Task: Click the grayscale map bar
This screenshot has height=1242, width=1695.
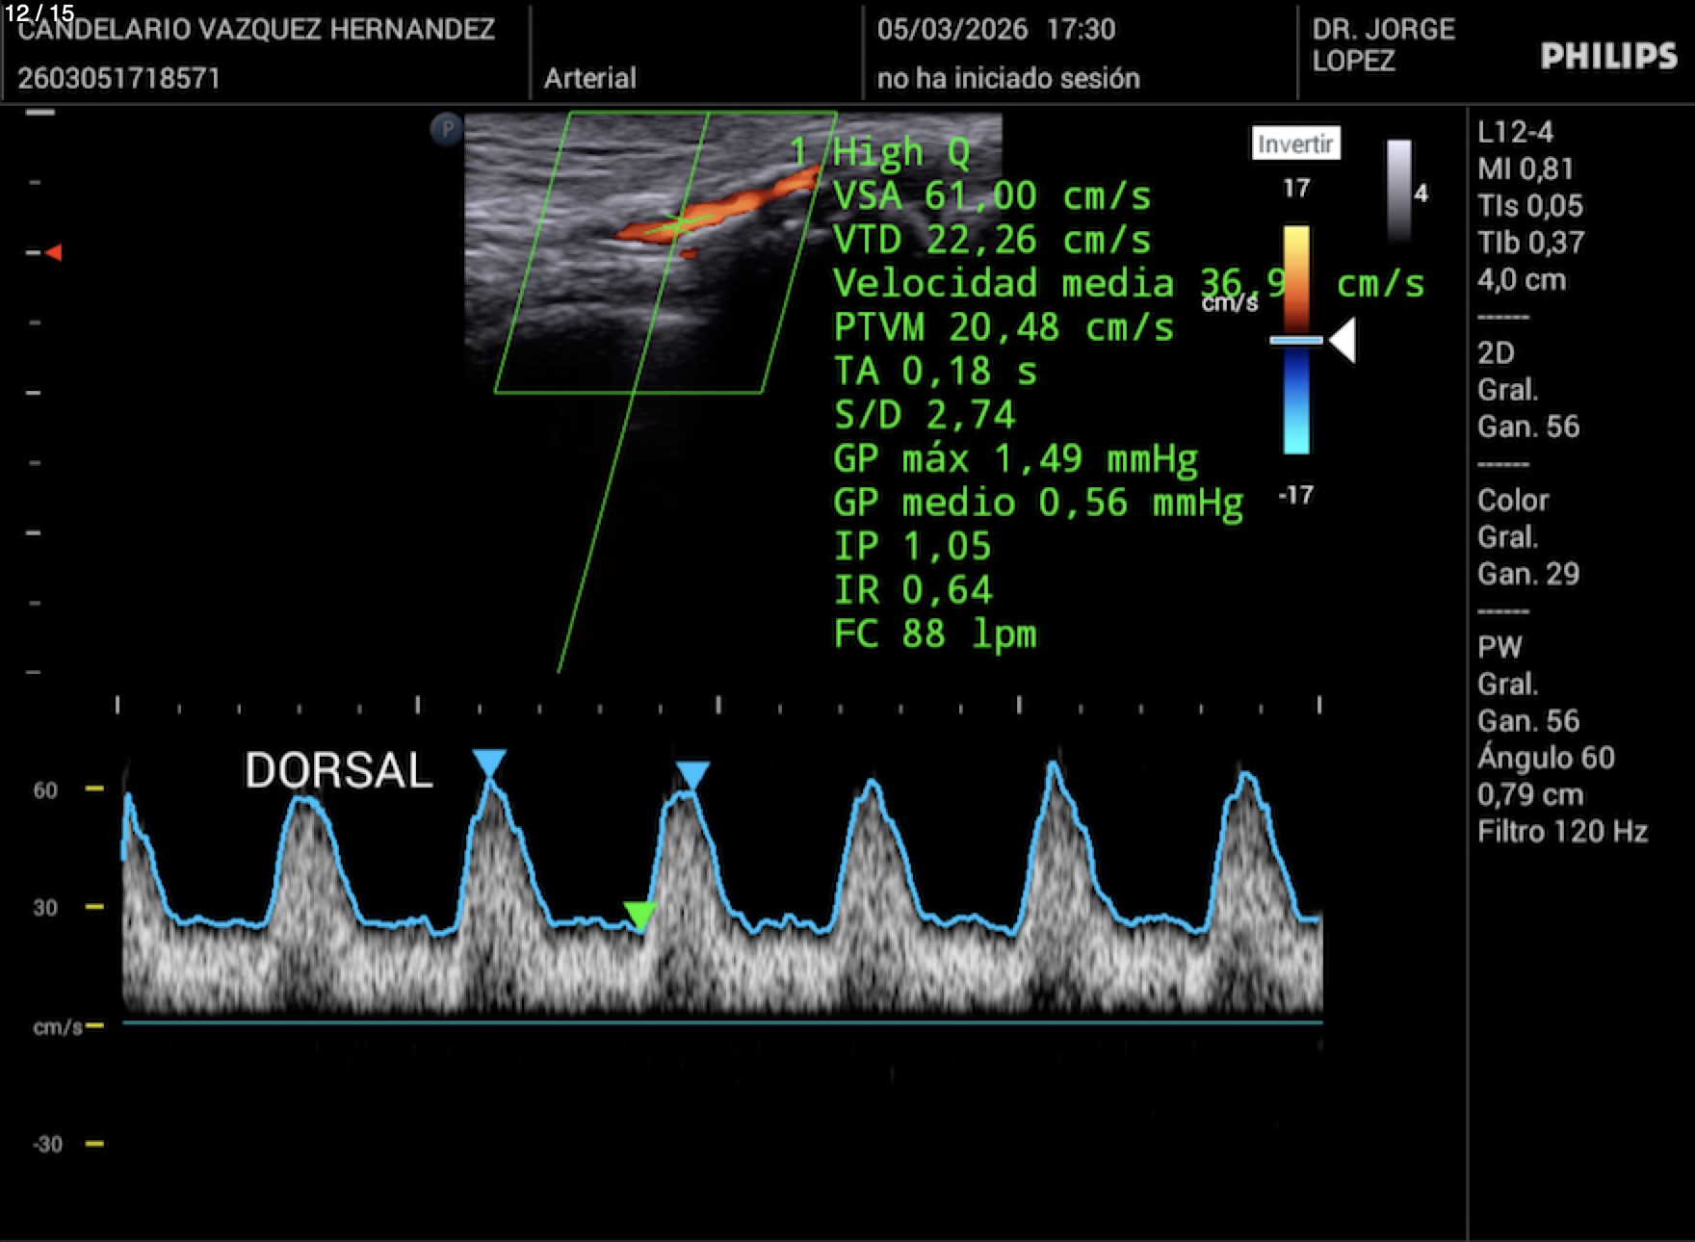Action: pyautogui.click(x=1398, y=191)
